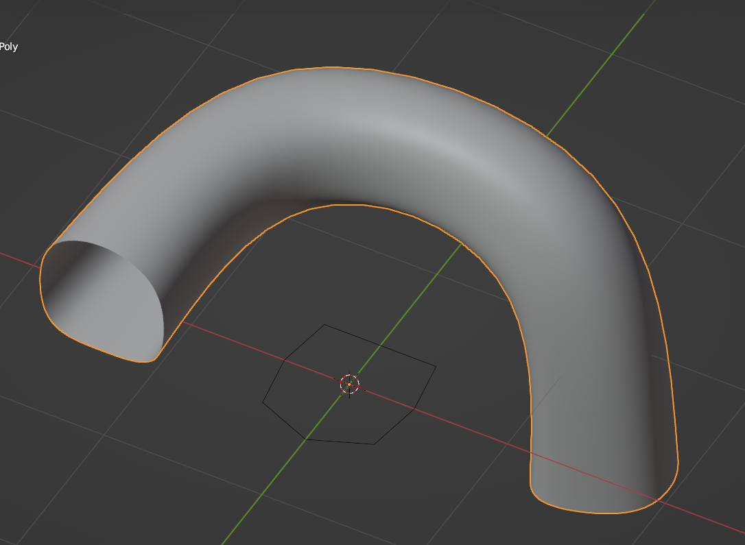Click the orange selection outline of the curve
This screenshot has width=745, height=545.
[333, 68]
